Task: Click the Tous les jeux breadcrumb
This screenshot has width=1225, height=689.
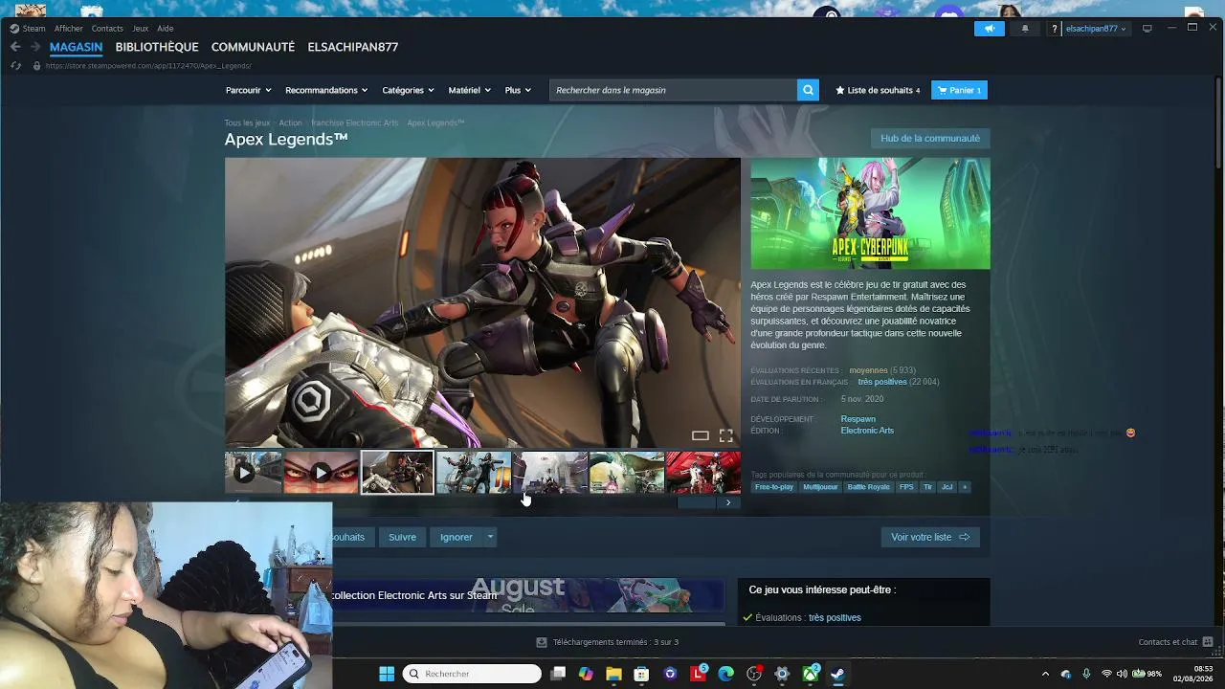Action: pos(247,123)
